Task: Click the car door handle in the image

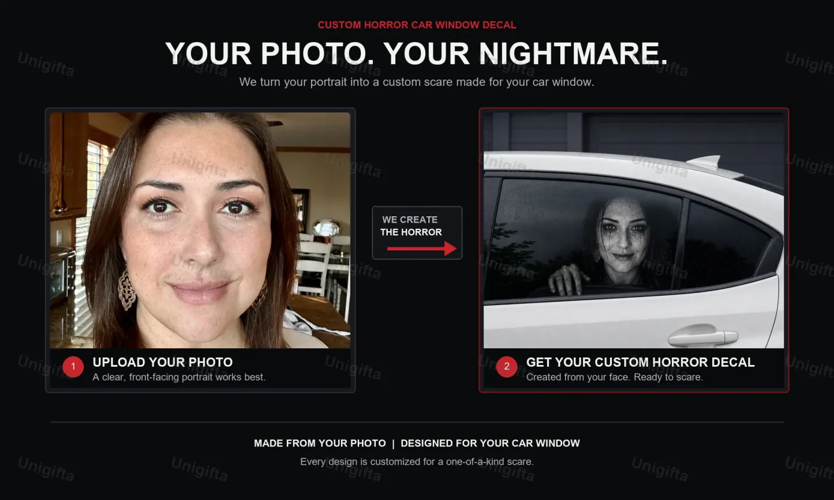Action: coord(702,336)
